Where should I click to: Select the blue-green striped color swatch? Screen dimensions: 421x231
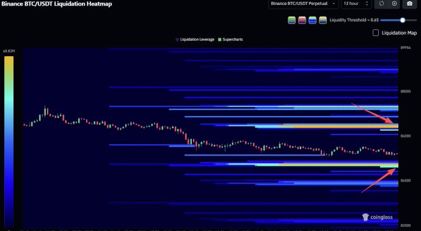click(313, 20)
